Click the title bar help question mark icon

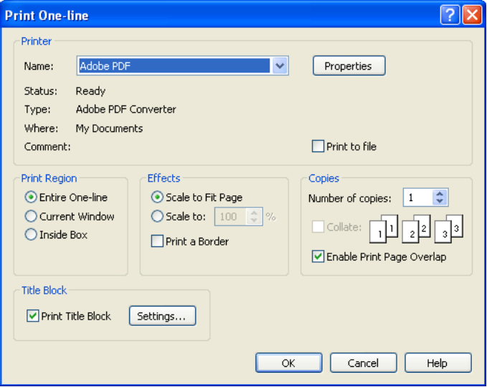click(450, 15)
